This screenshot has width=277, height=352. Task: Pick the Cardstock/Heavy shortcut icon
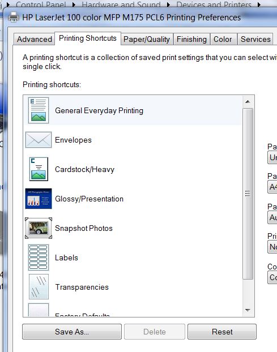(39, 169)
